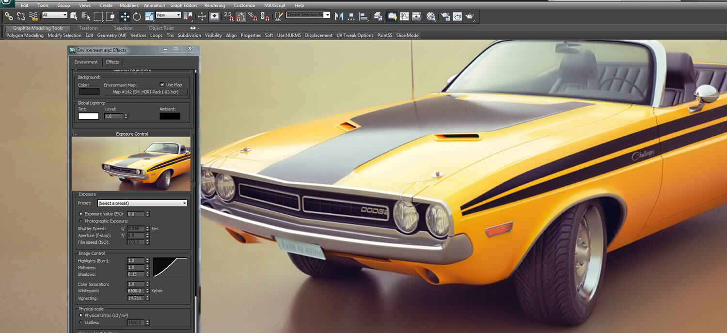This screenshot has width=727, height=333.
Task: Open the Schematic View icon
Action: coord(416,16)
